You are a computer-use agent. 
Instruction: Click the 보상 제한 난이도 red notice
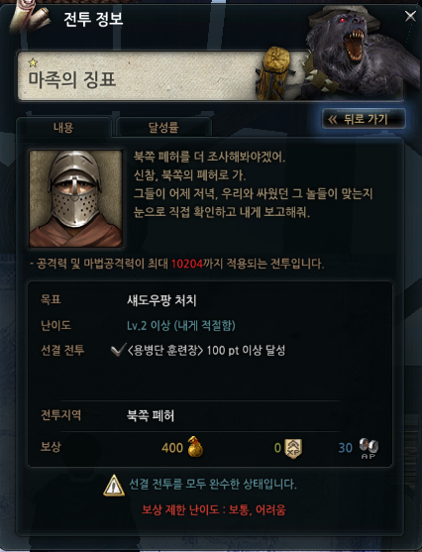(x=214, y=509)
